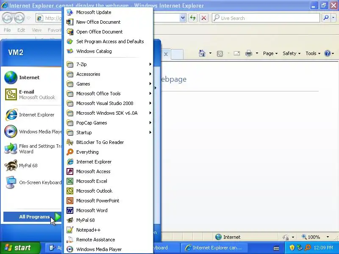Click in the Live Search box
Screen dimensions: 339x254
(x=266, y=18)
